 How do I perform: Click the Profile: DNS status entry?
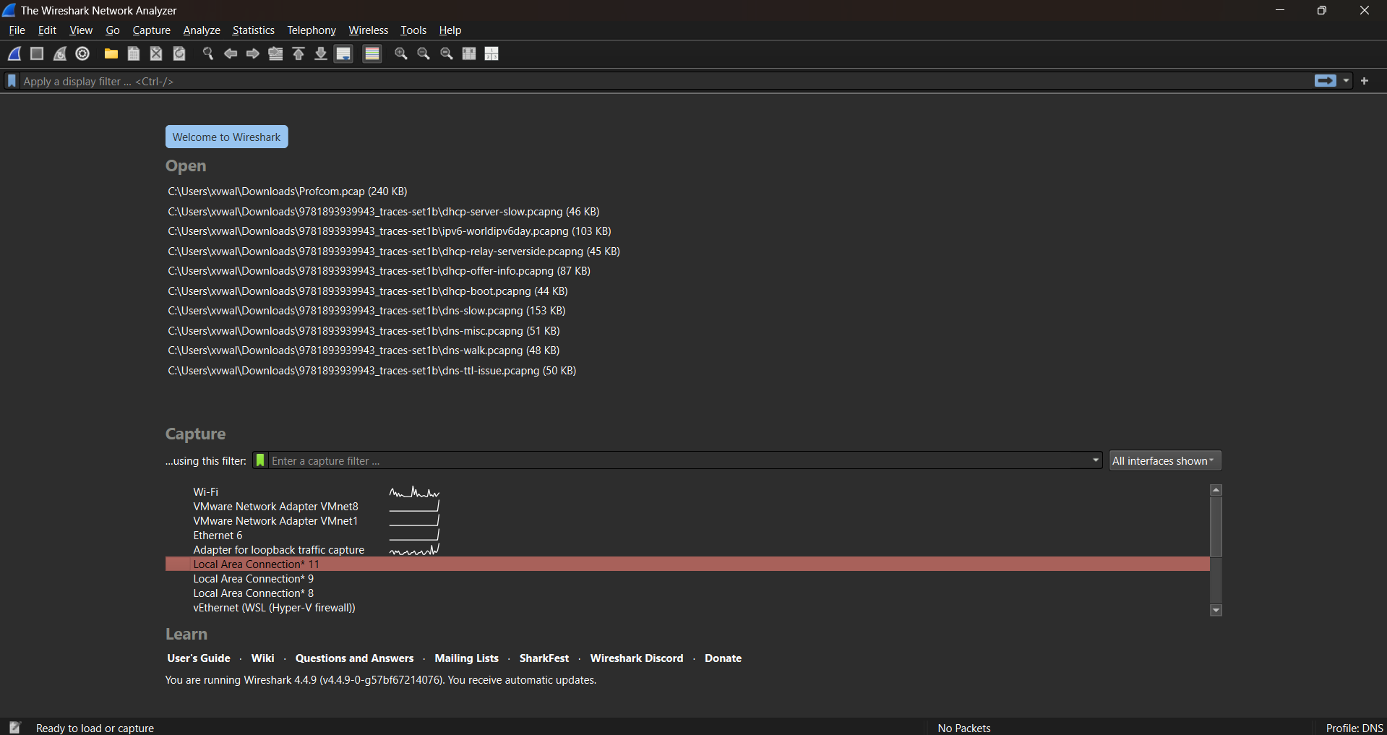[1354, 728]
